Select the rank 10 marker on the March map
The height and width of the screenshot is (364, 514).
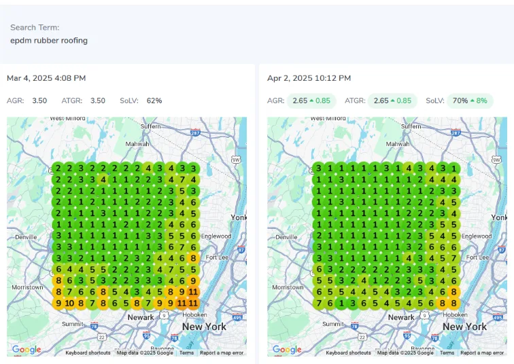[x=69, y=304]
